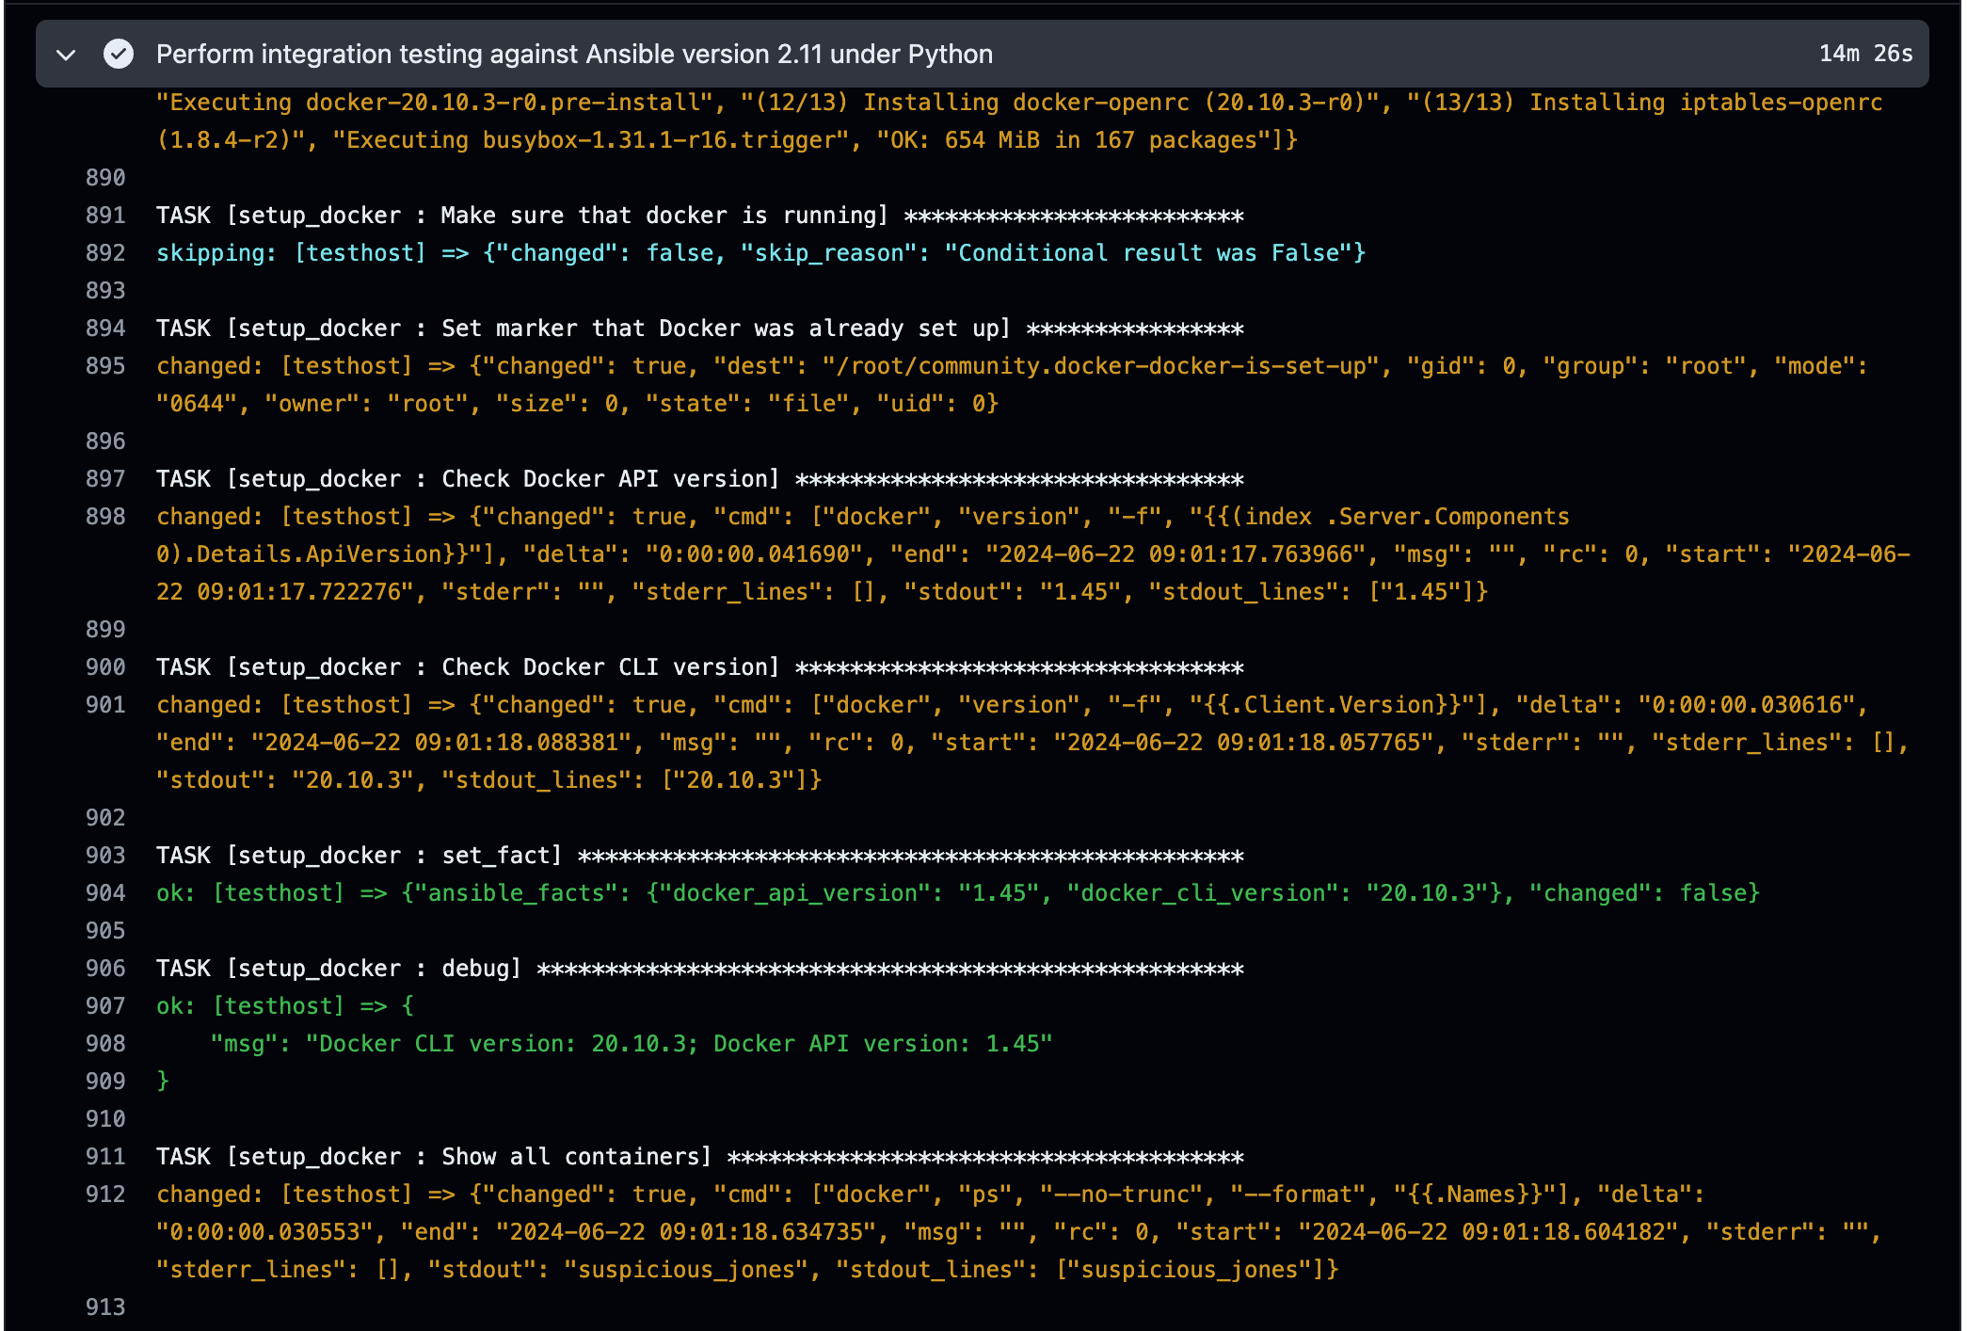Click the 14m 26s step duration
Screen dimensions: 1967x1331
pyautogui.click(x=1864, y=54)
